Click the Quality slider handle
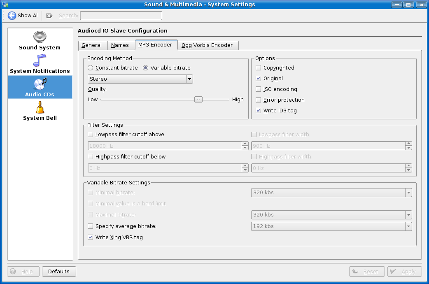This screenshot has height=284, width=429. coord(198,100)
